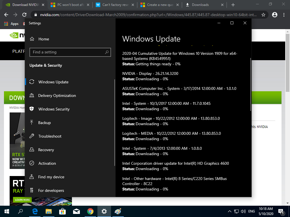This screenshot has width=290, height=217.
Task: Open Action Center notifications
Action: pyautogui.click(x=281, y=212)
